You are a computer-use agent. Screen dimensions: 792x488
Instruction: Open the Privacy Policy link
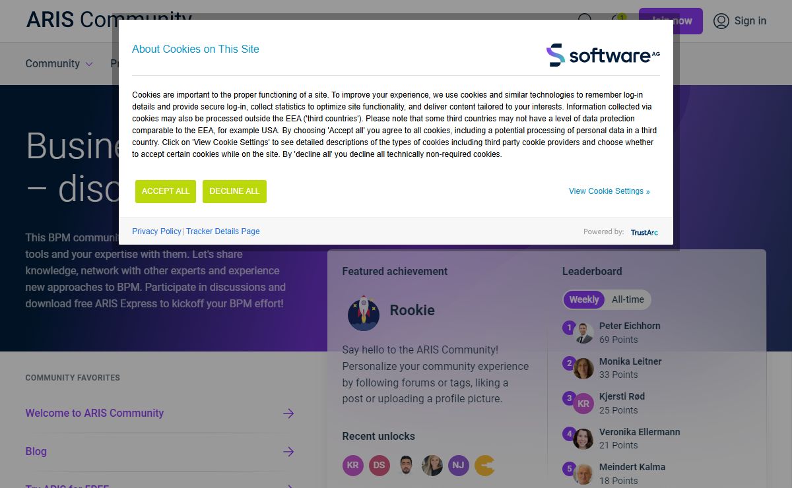point(156,231)
